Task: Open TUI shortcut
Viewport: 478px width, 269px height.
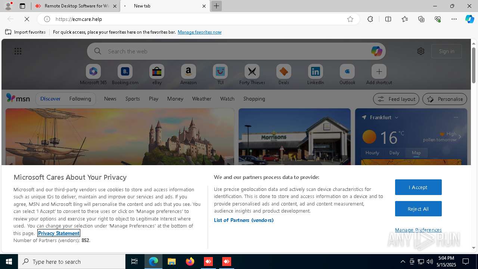Action: click(220, 74)
